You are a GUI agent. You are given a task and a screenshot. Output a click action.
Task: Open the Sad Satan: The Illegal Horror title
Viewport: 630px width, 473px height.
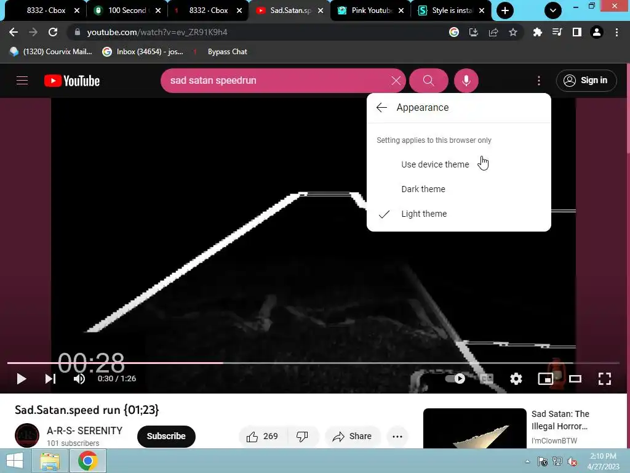point(560,420)
